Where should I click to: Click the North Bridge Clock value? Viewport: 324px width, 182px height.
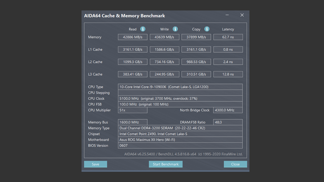coord(228,110)
